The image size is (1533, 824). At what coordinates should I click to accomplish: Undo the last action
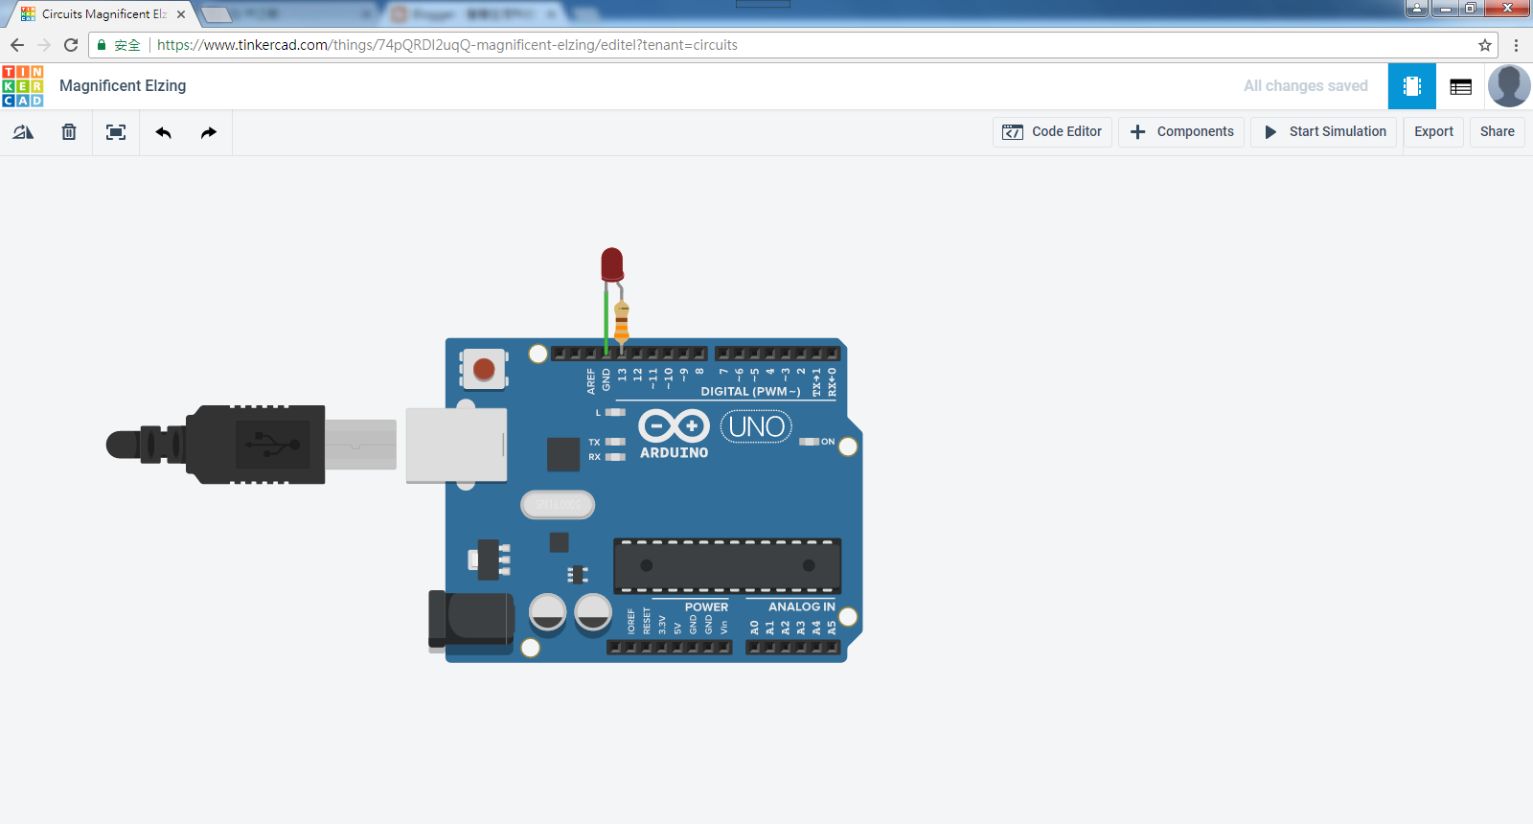tap(164, 132)
